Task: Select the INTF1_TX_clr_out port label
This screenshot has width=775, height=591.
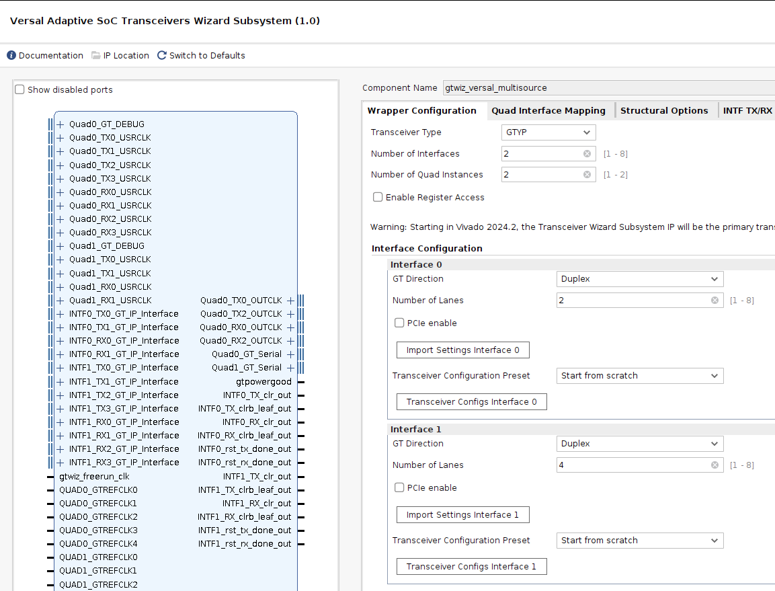Action: (x=257, y=477)
